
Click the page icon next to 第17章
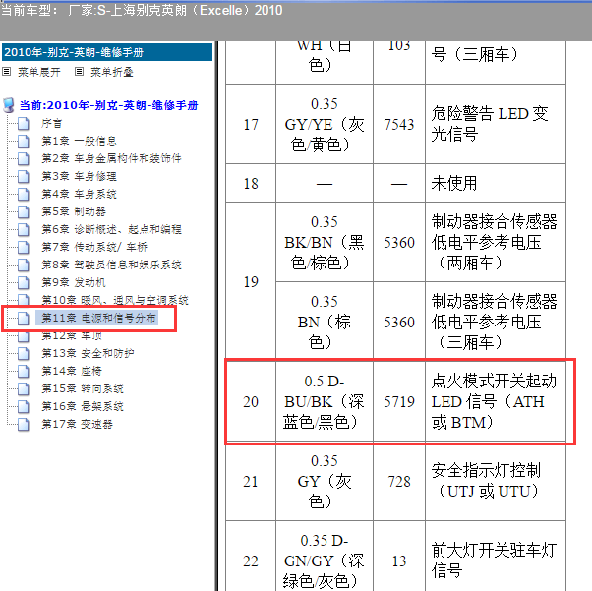tap(24, 424)
